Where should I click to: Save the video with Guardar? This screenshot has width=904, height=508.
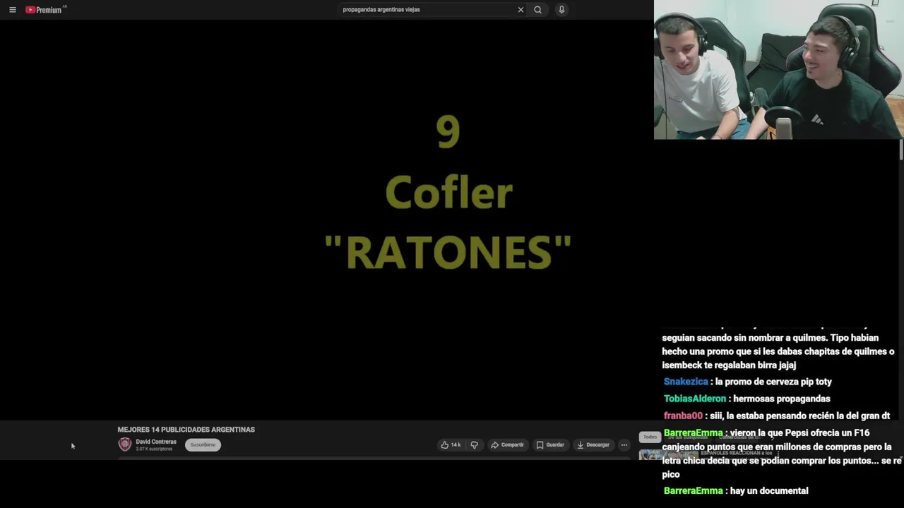(x=550, y=445)
